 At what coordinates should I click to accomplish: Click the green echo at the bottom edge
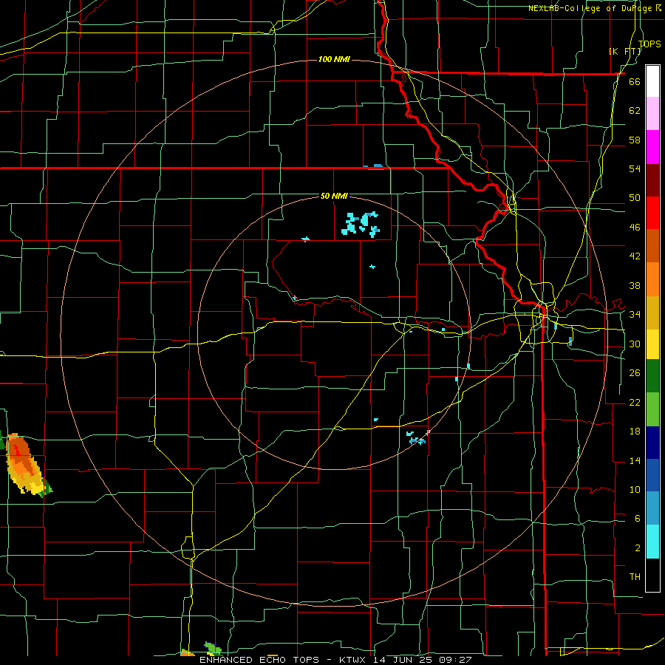pyautogui.click(x=212, y=649)
